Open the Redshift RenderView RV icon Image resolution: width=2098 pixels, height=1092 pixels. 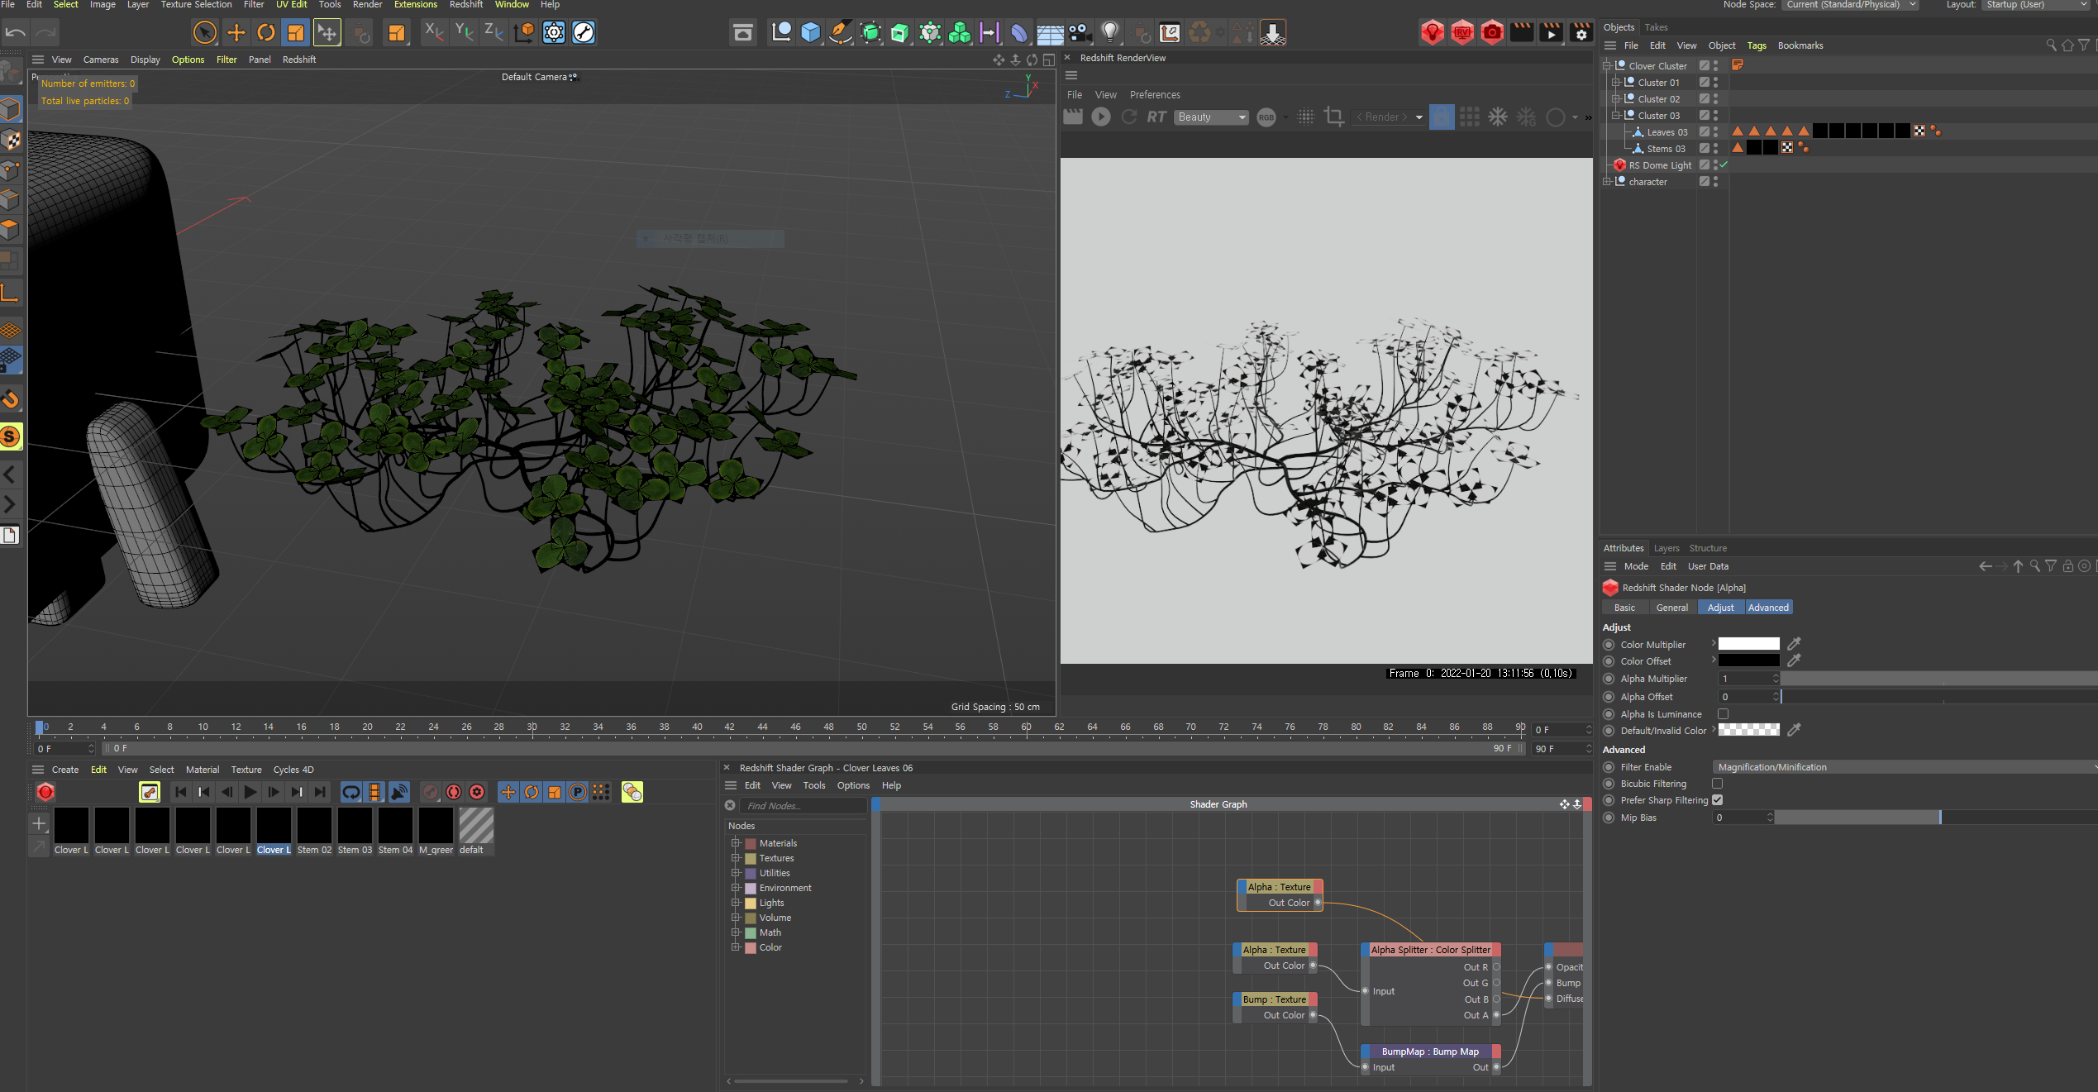tap(1462, 32)
